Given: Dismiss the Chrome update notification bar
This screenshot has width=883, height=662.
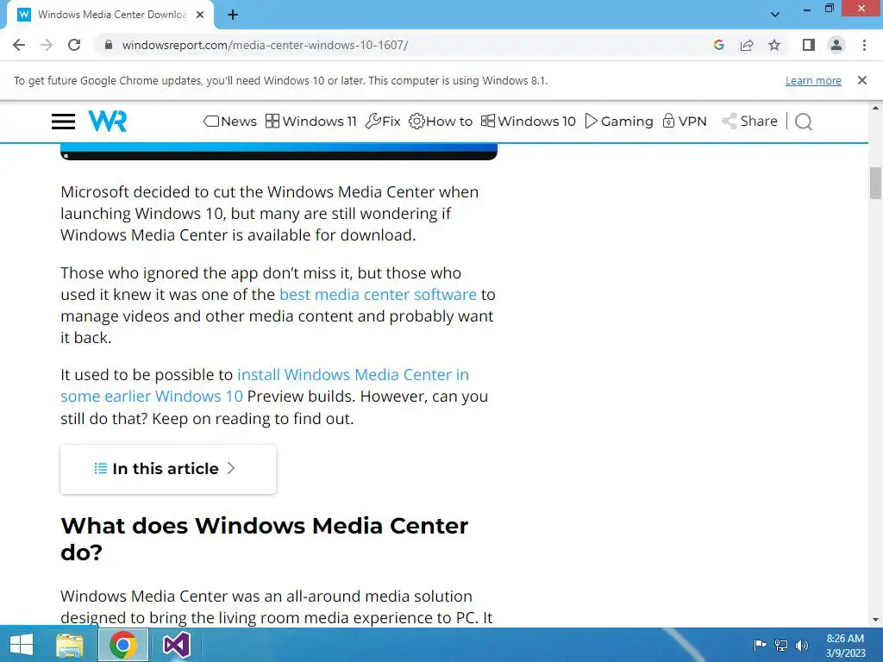Looking at the screenshot, I should point(862,80).
